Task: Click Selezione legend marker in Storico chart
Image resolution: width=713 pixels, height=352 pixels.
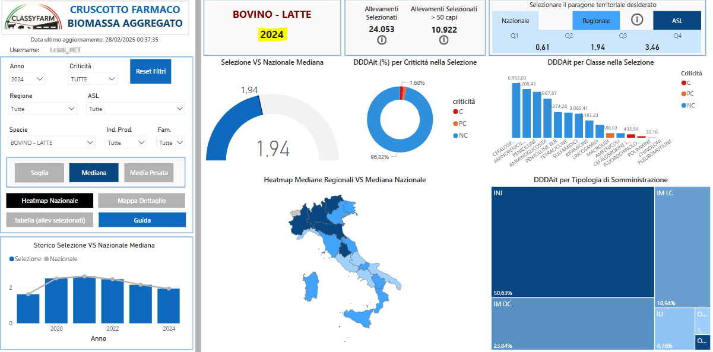Action: 12,259
